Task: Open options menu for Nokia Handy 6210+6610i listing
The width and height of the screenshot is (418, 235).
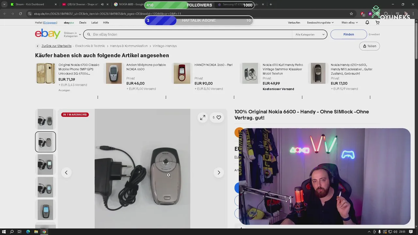Action: (370, 97)
